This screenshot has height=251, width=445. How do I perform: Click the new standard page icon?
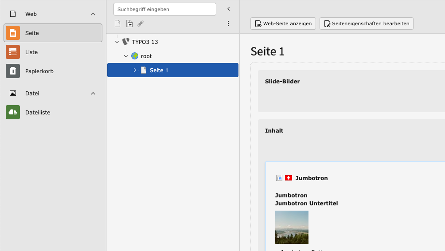[117, 24]
